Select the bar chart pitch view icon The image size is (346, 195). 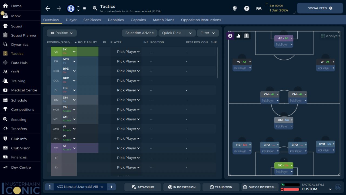238,36
